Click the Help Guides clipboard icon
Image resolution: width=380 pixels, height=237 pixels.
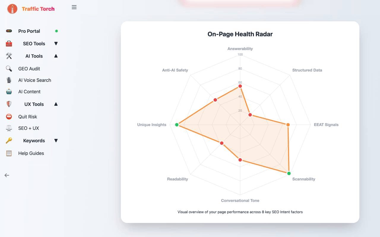[9, 153]
